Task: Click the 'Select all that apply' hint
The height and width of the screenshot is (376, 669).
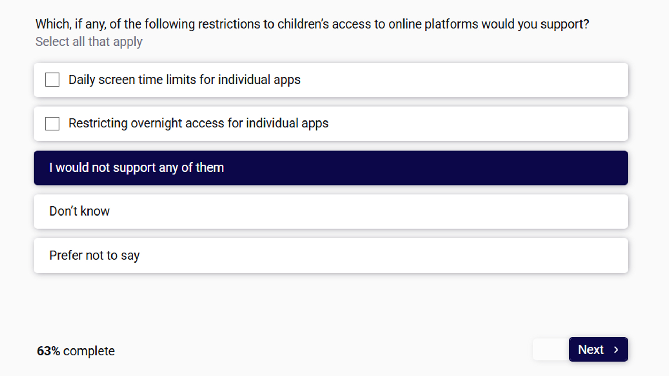Action: [x=89, y=42]
